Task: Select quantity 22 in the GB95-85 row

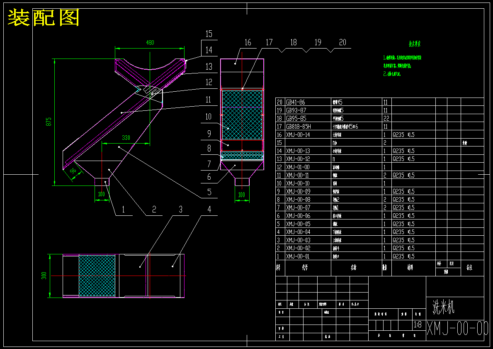Action: coord(386,119)
